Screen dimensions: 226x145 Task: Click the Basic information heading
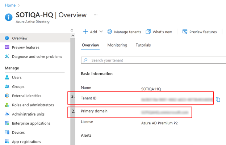[97, 74]
